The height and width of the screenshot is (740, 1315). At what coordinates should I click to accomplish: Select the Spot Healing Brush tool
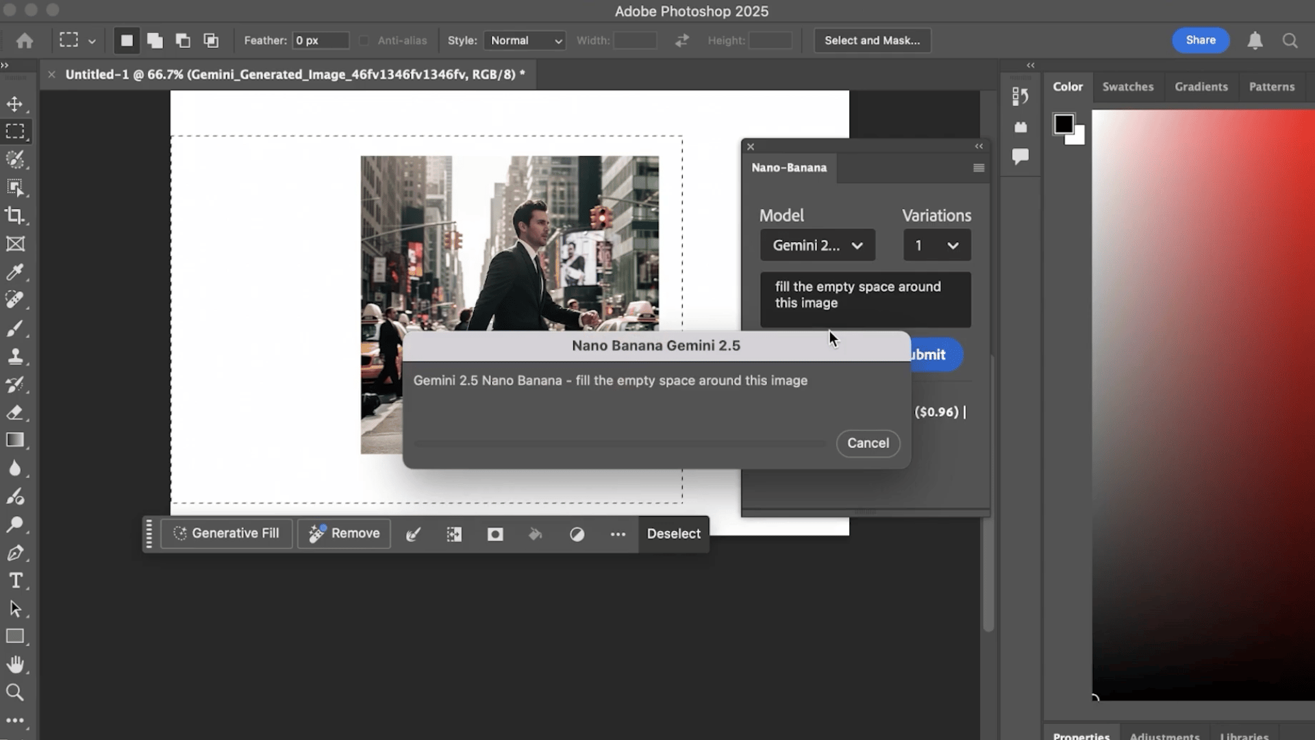coord(15,299)
